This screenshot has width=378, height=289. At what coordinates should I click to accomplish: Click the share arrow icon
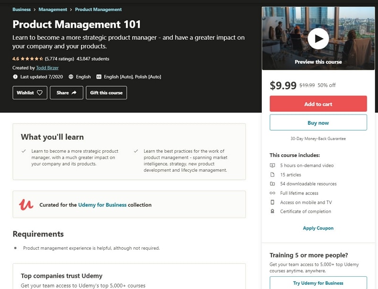(74, 93)
